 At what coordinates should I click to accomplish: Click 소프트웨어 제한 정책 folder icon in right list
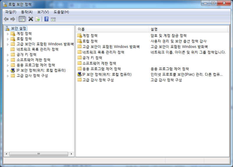pyautogui.click(x=80, y=63)
